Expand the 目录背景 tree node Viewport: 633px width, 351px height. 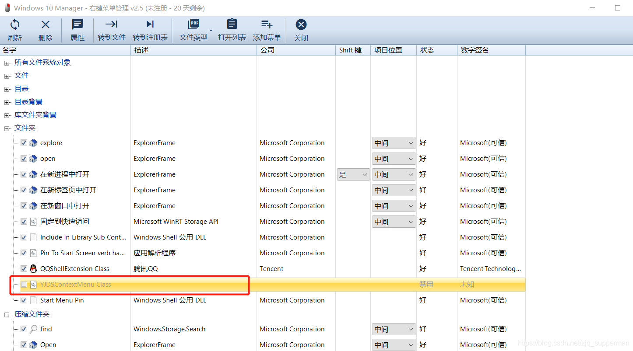point(7,102)
